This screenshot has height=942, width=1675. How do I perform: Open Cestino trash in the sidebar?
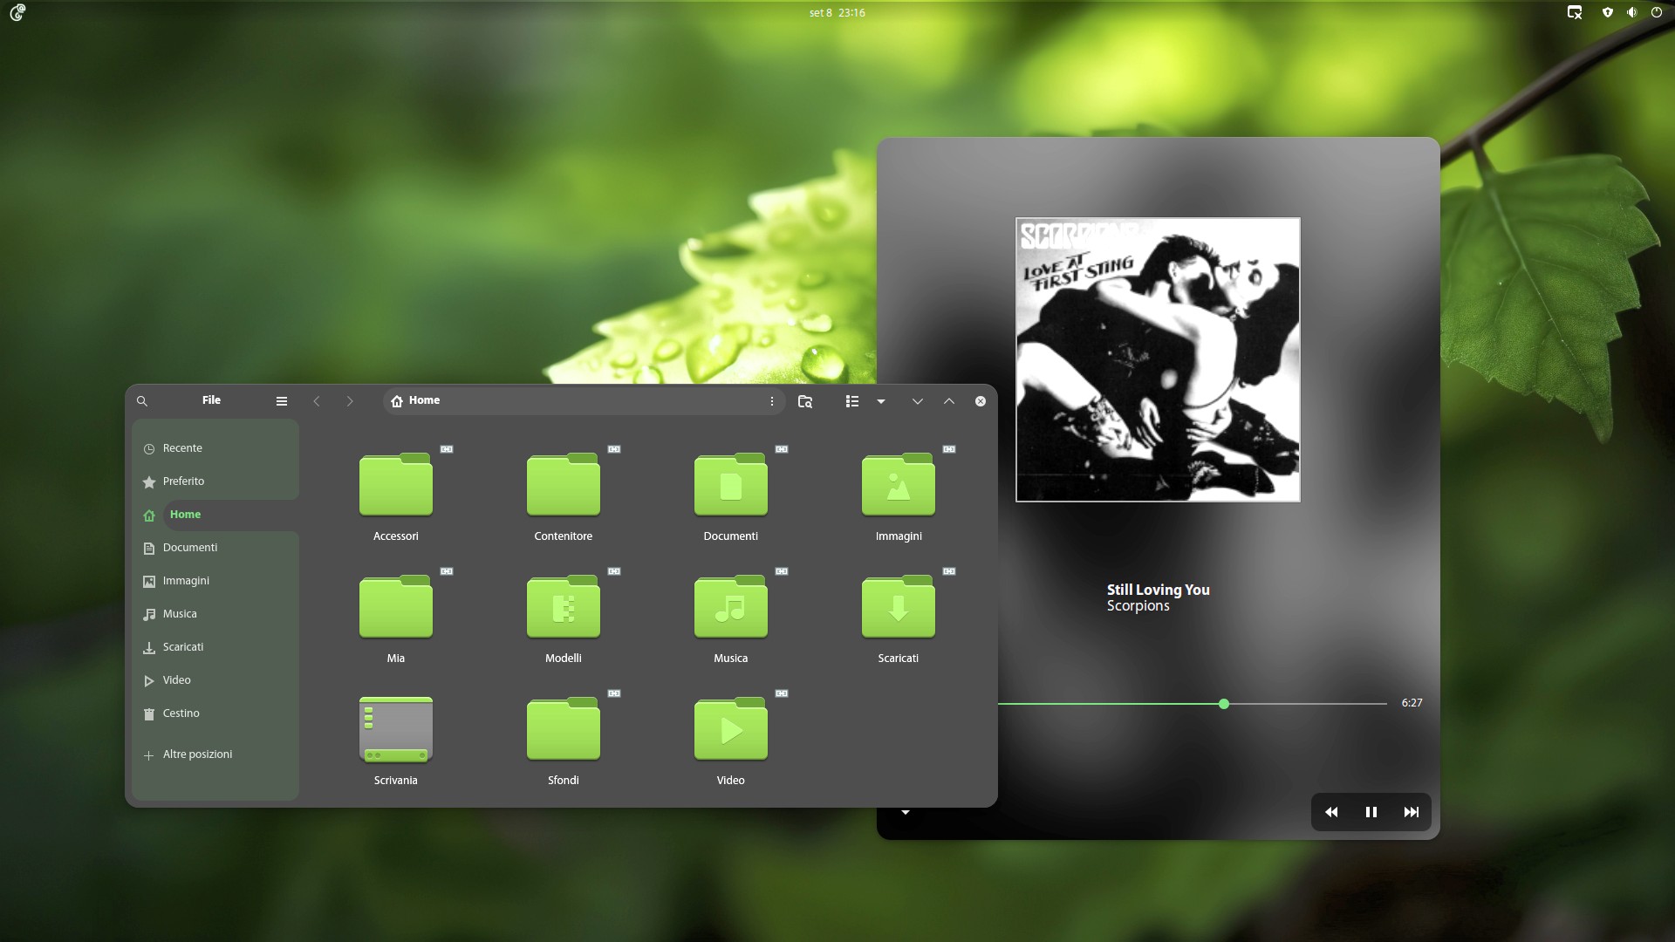215,713
